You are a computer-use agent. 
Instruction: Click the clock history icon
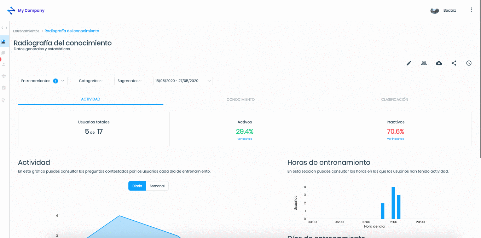[469, 63]
